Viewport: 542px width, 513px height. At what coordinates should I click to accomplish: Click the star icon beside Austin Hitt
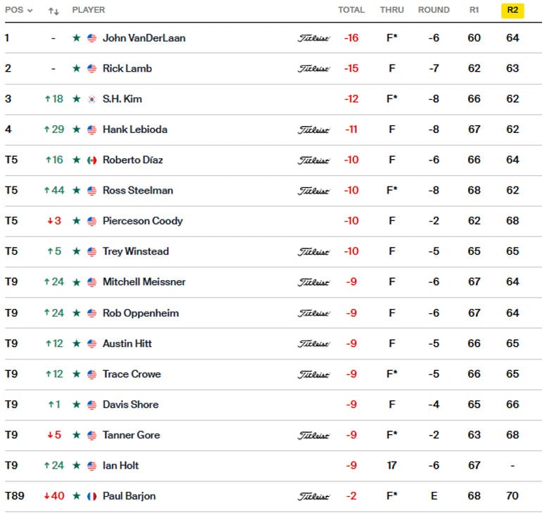pyautogui.click(x=77, y=343)
